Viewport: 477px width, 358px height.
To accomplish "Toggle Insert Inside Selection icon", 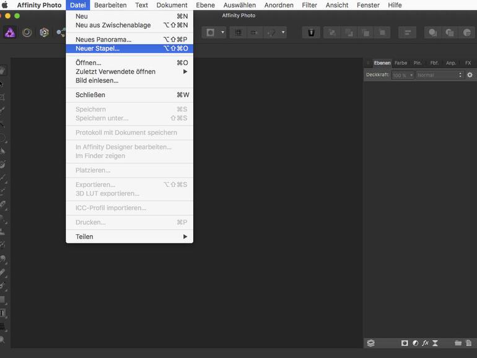I will [466, 32].
